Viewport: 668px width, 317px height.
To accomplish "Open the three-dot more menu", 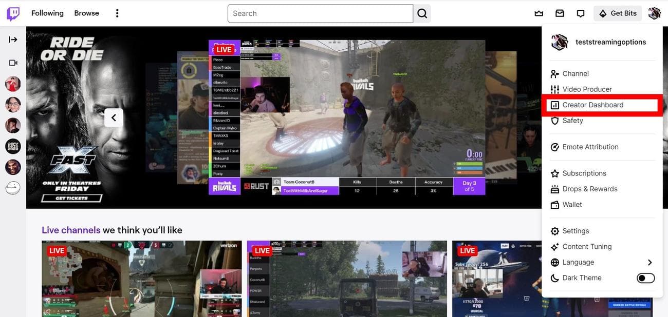I will [117, 13].
